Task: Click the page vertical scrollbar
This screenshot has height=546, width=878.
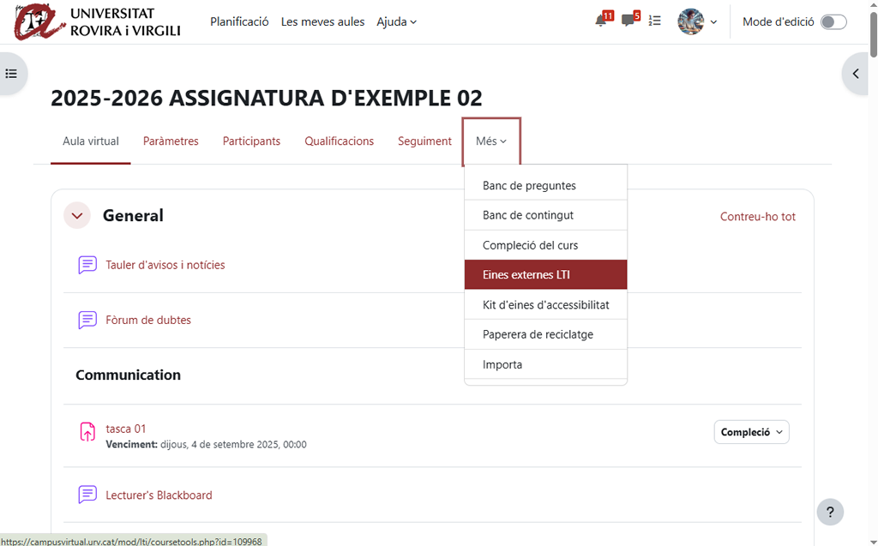Action: pos(873,257)
